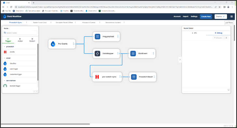Click the browser address bar URL
The image size is (237, 128).
115,7
